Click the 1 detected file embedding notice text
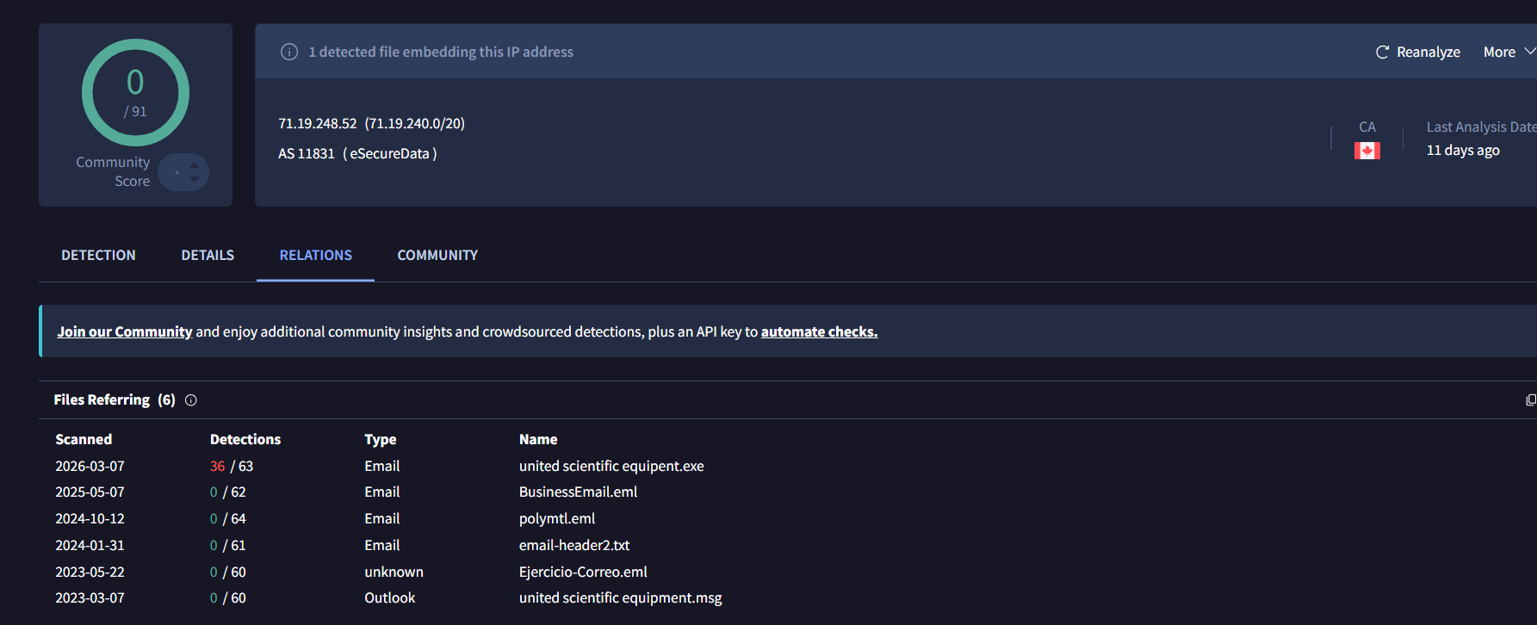This screenshot has width=1537, height=625. pyautogui.click(x=441, y=52)
